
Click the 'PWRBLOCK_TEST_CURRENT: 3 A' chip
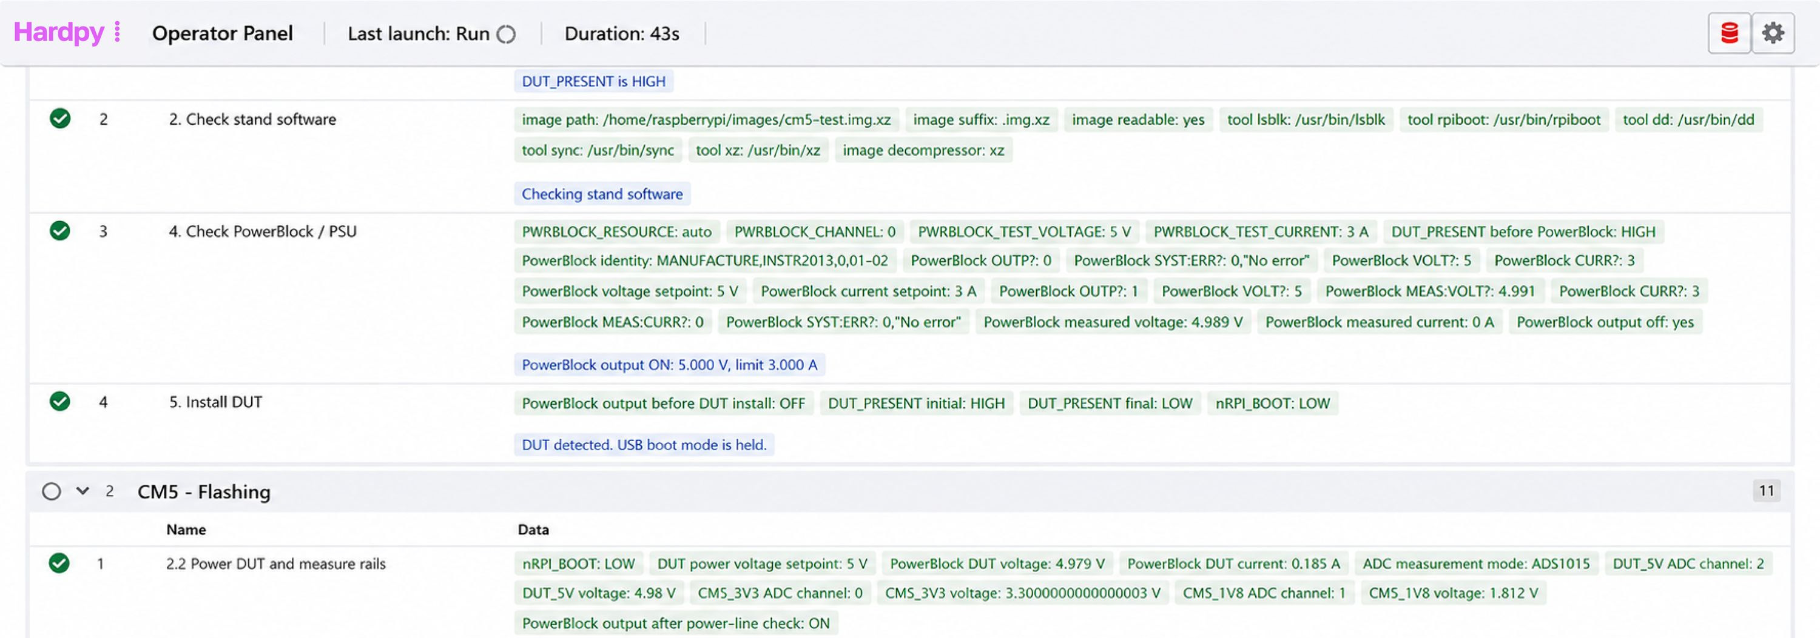coord(1261,232)
